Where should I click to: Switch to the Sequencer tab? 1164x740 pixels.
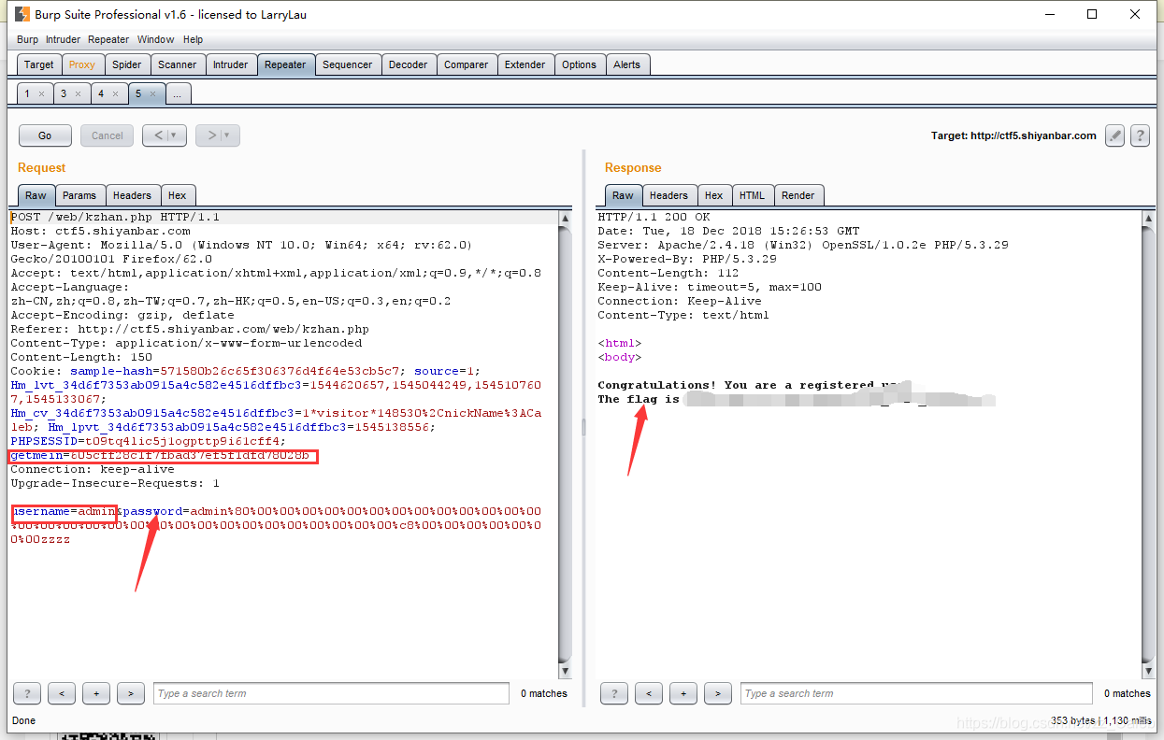[x=348, y=64]
